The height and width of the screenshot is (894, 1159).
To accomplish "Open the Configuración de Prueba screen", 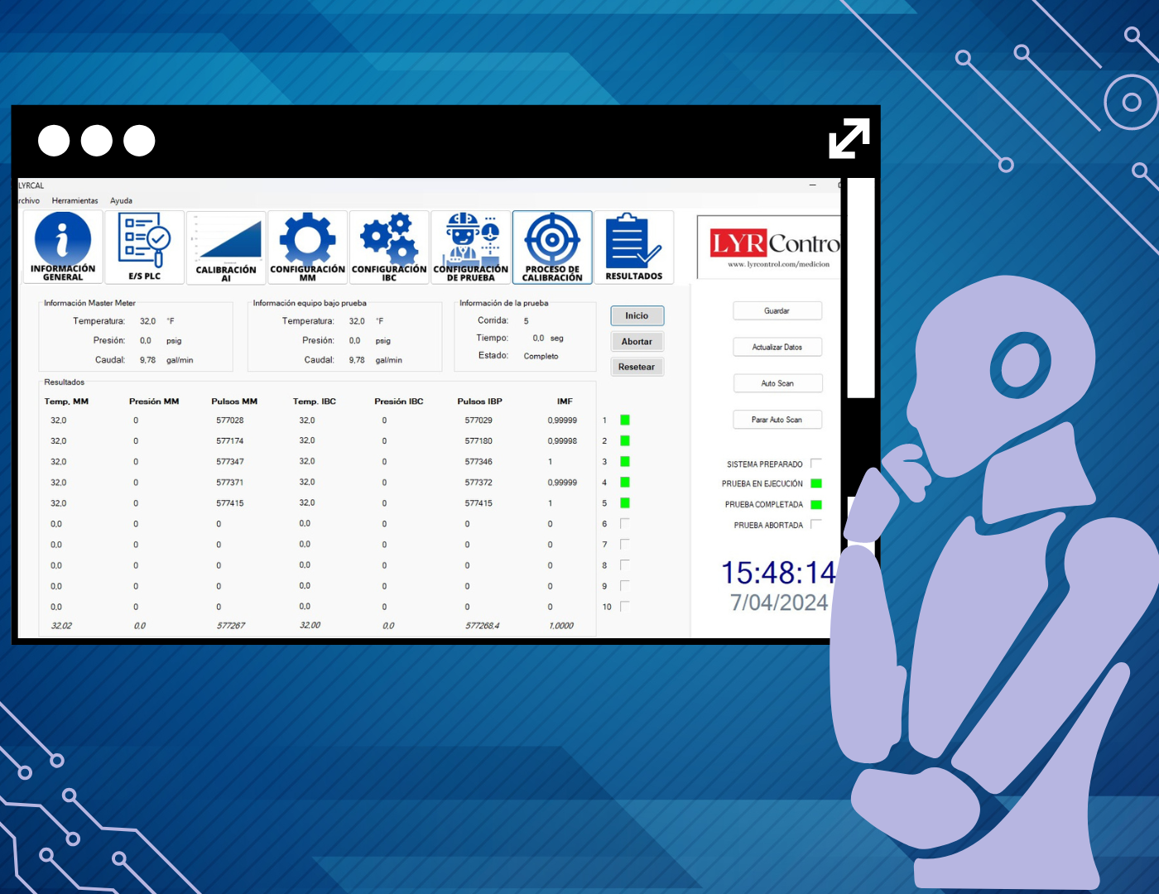I will click(470, 247).
